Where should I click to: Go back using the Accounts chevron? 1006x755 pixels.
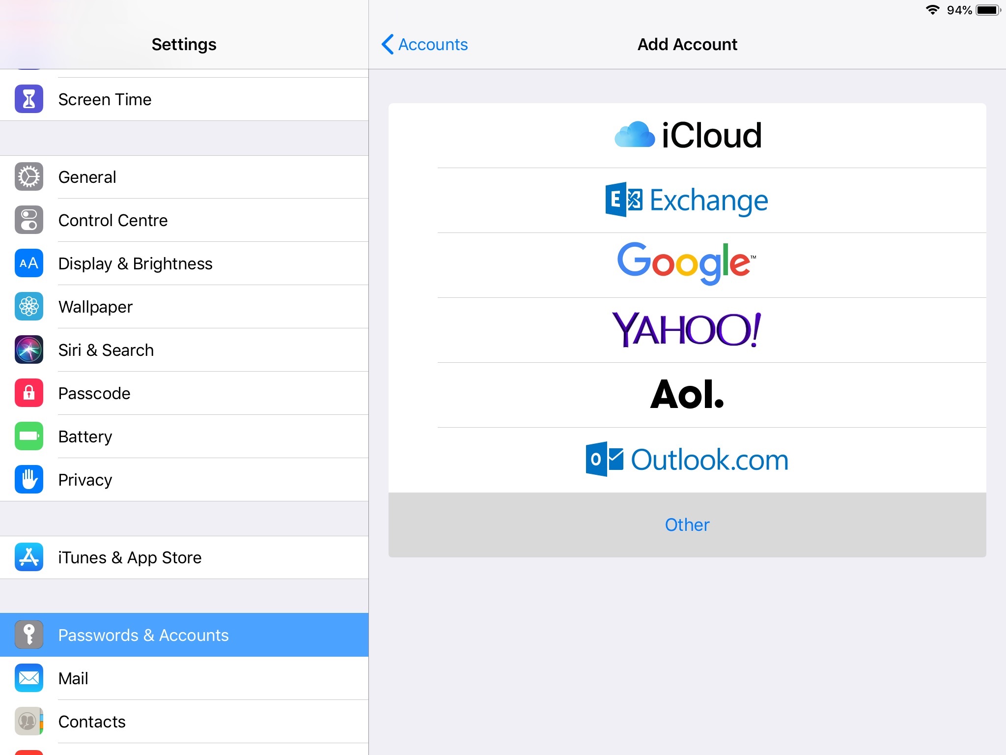pyautogui.click(x=424, y=44)
